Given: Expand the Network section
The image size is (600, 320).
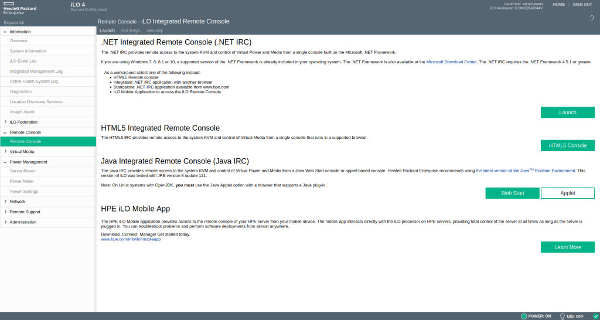Looking at the screenshot, I should pos(5,202).
